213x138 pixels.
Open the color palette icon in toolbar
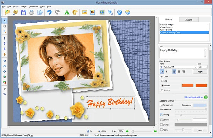click(75, 12)
